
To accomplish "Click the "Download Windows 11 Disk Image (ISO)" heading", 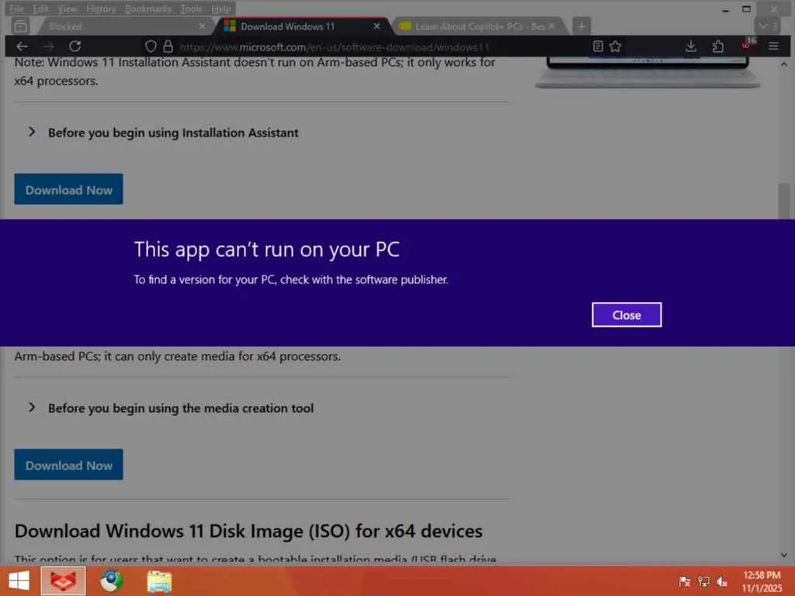I will (248, 531).
